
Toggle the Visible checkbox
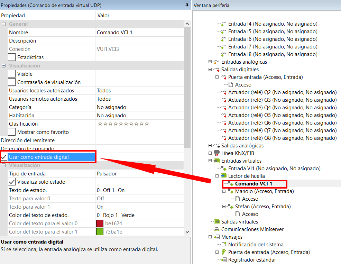point(12,74)
